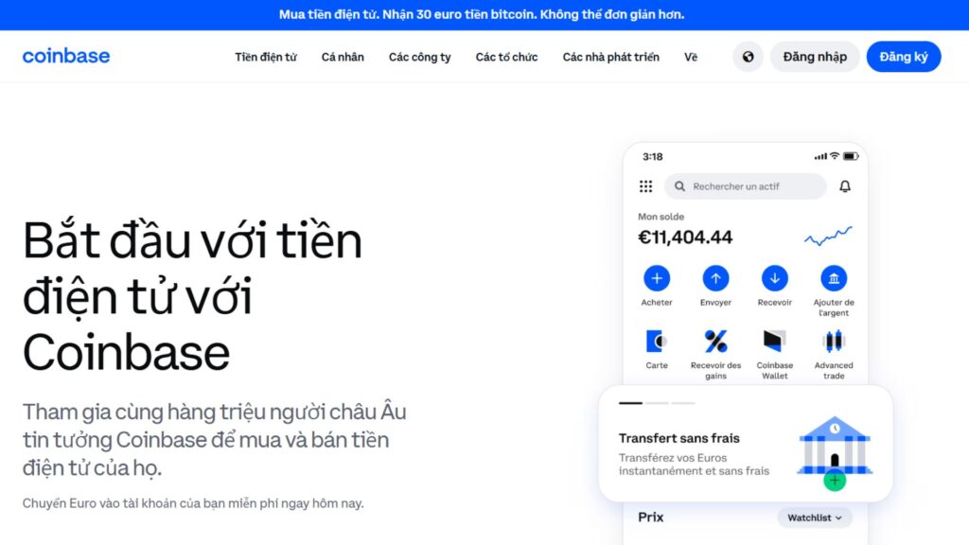This screenshot has height=545, width=969.
Task: Click the 3:18 clock in phone mockup
Action: coord(653,157)
